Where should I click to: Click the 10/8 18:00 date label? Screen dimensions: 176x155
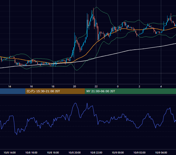click(x=53, y=152)
